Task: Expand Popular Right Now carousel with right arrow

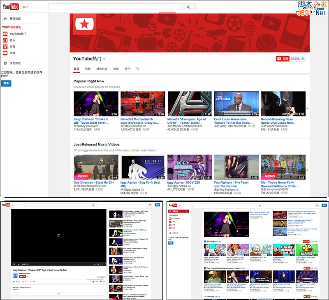Action: tap(307, 108)
